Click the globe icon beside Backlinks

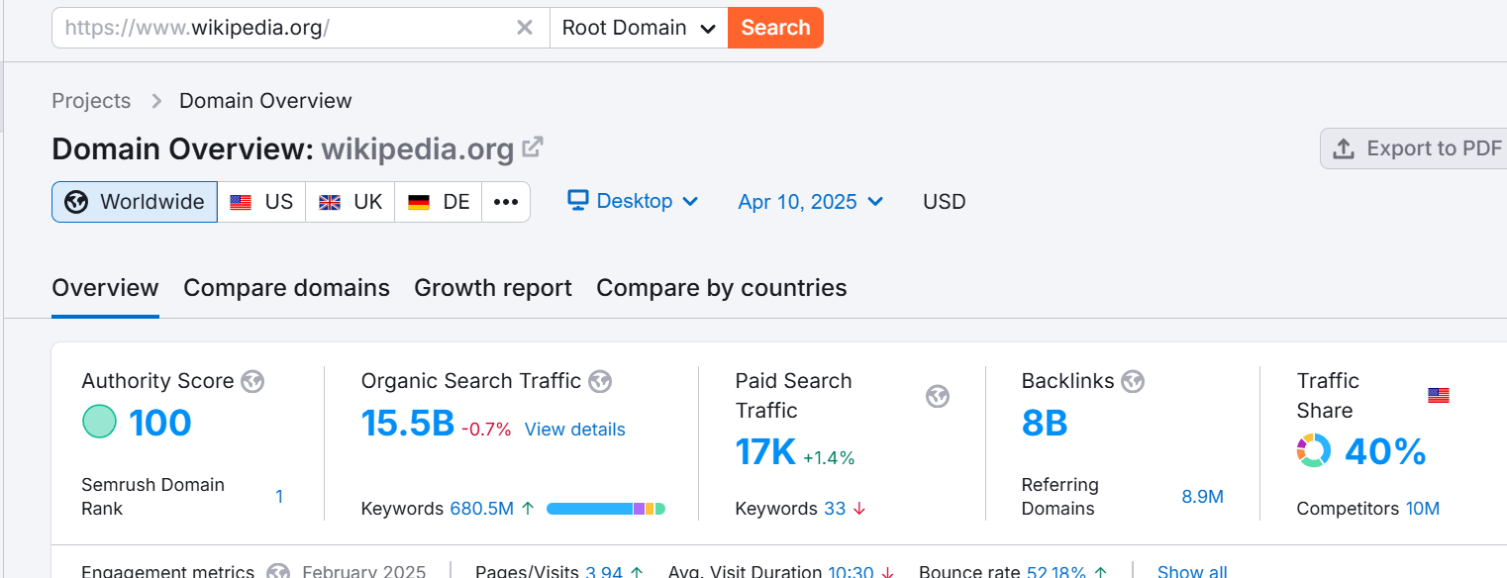[x=1133, y=381]
